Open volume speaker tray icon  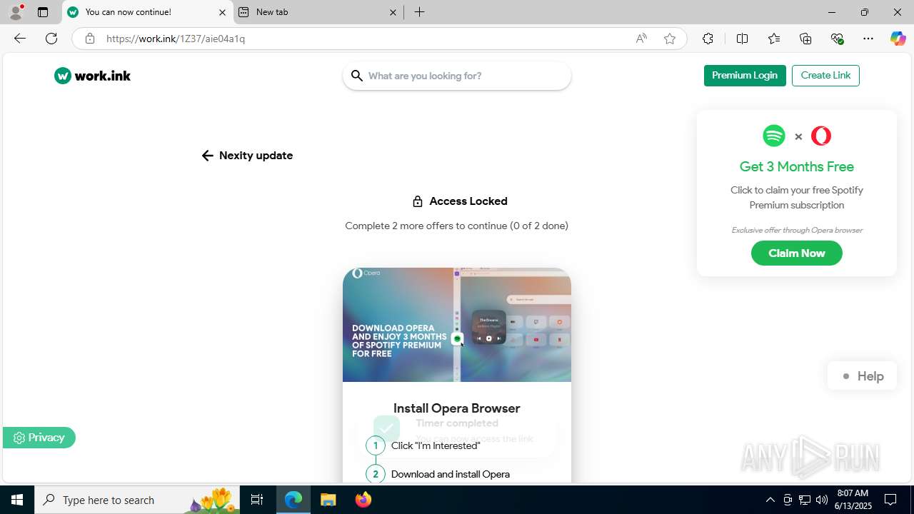(x=822, y=500)
